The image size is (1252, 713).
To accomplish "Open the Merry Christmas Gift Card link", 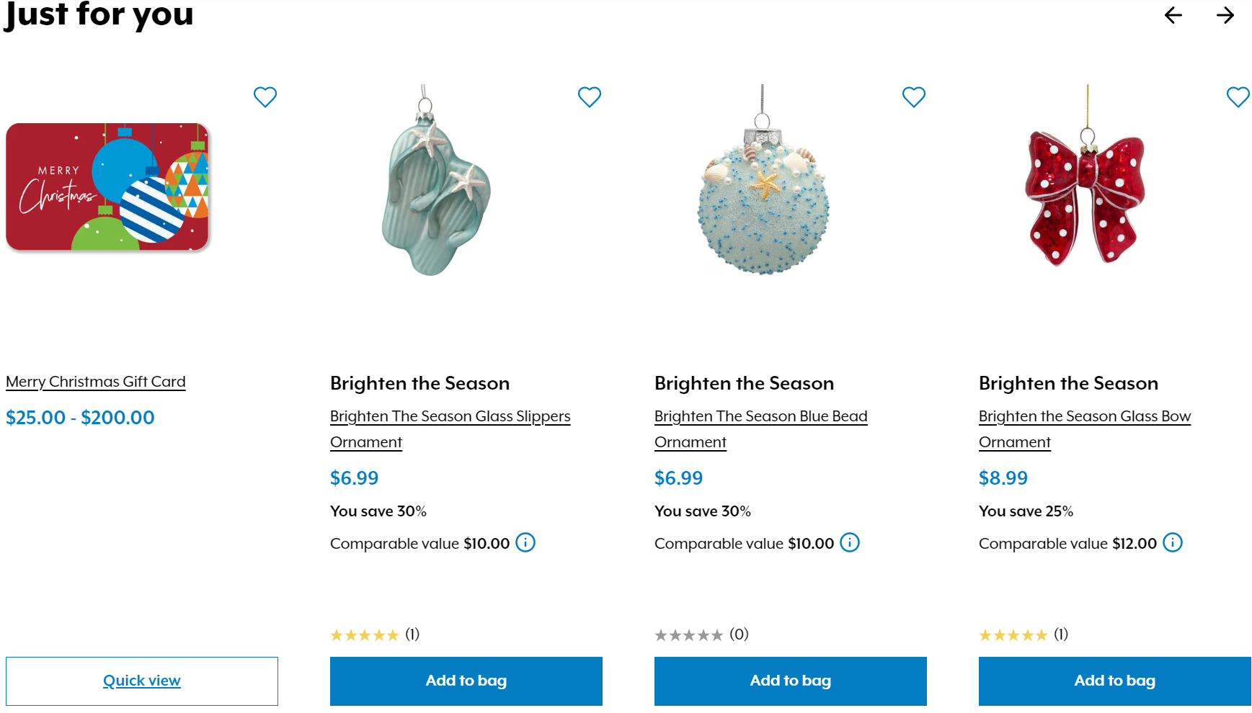I will pyautogui.click(x=96, y=382).
